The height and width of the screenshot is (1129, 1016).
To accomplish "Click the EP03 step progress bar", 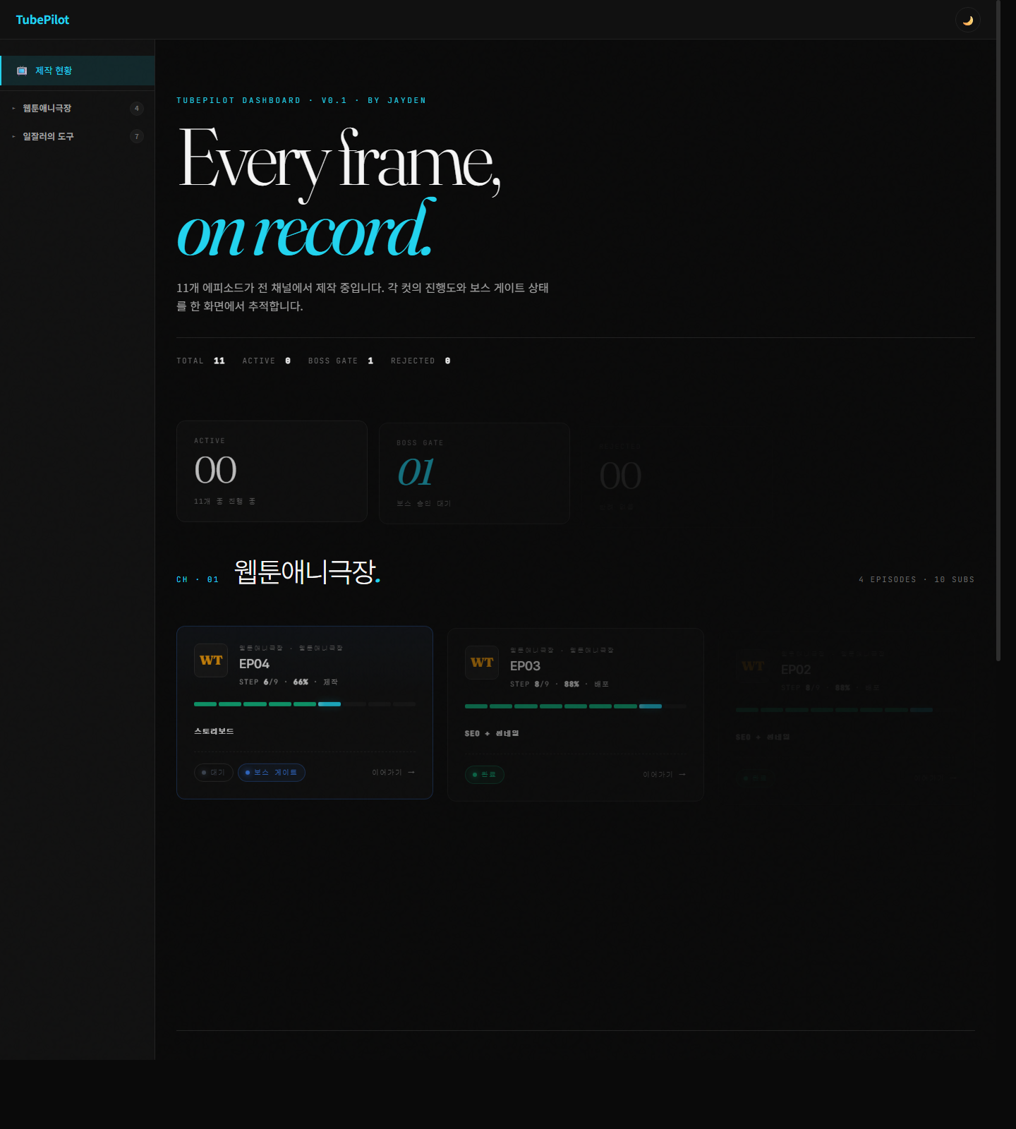I will click(576, 706).
